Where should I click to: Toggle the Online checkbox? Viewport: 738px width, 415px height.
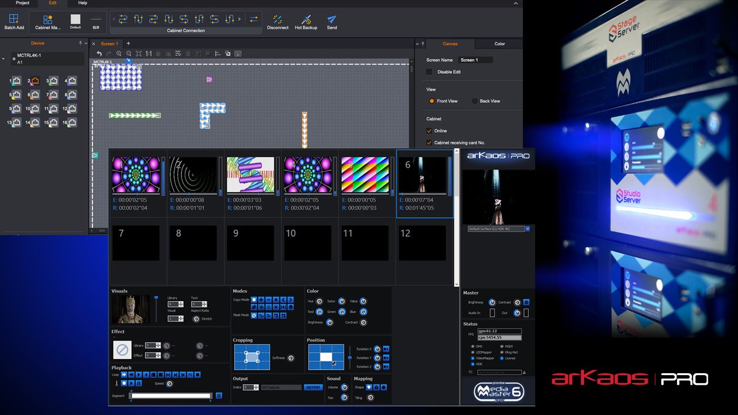tap(429, 130)
